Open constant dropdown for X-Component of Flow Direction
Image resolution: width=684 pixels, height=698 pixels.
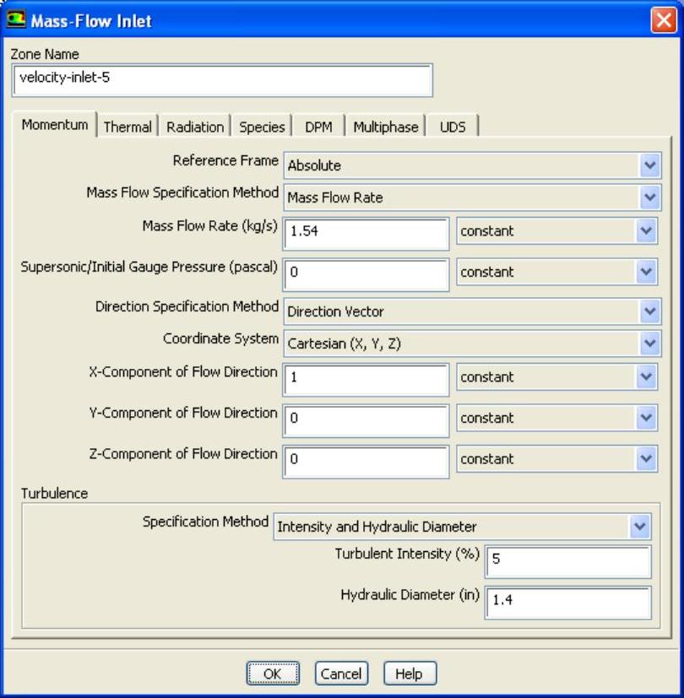646,376
